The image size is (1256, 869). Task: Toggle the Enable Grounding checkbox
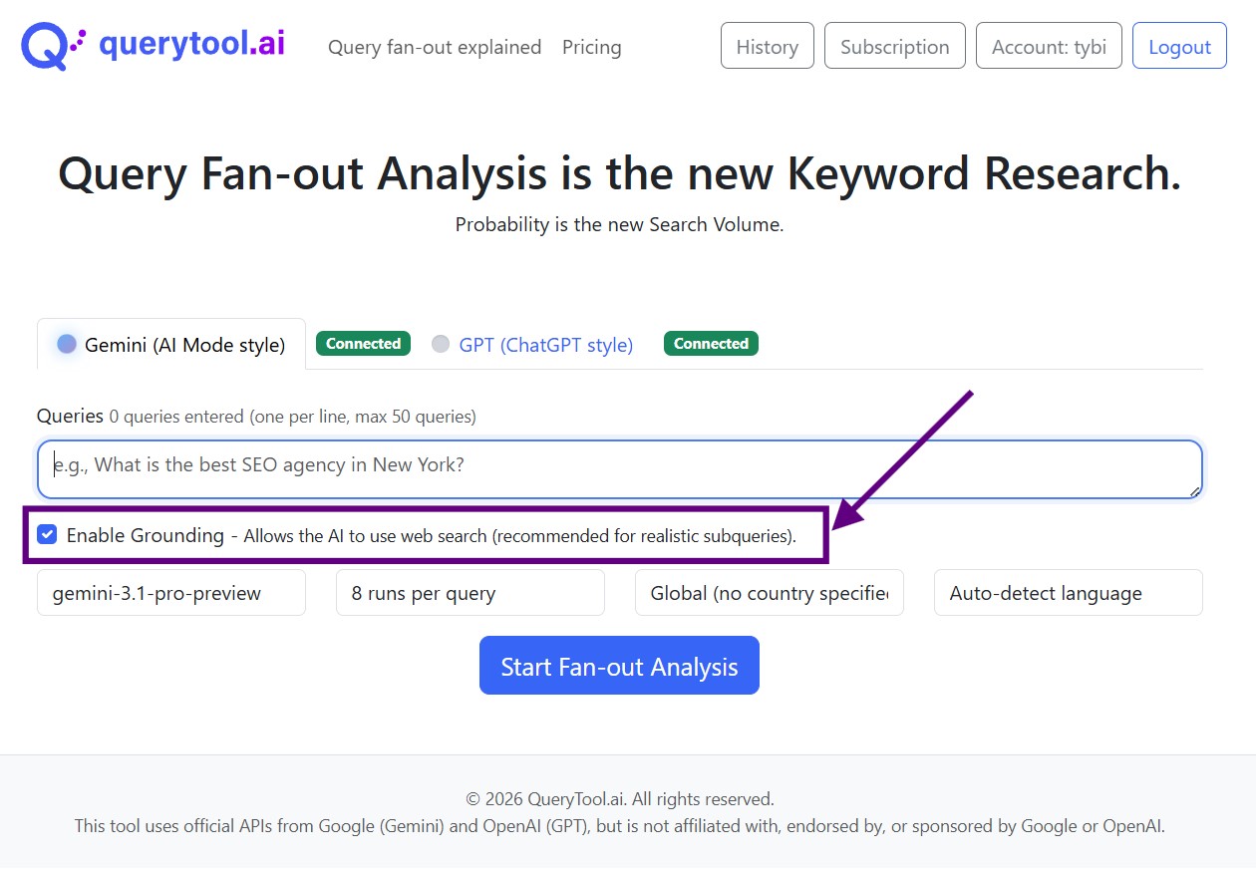47,535
